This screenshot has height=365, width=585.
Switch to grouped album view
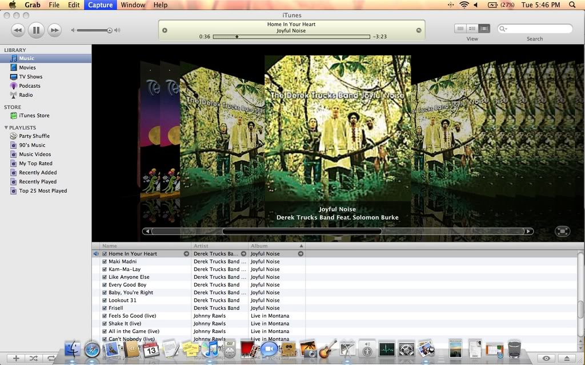(472, 29)
